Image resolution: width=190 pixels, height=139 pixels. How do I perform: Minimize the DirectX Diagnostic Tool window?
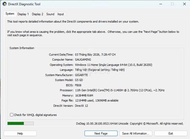(x=161, y=4)
